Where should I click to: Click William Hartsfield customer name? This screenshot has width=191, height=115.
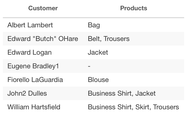click(x=34, y=107)
